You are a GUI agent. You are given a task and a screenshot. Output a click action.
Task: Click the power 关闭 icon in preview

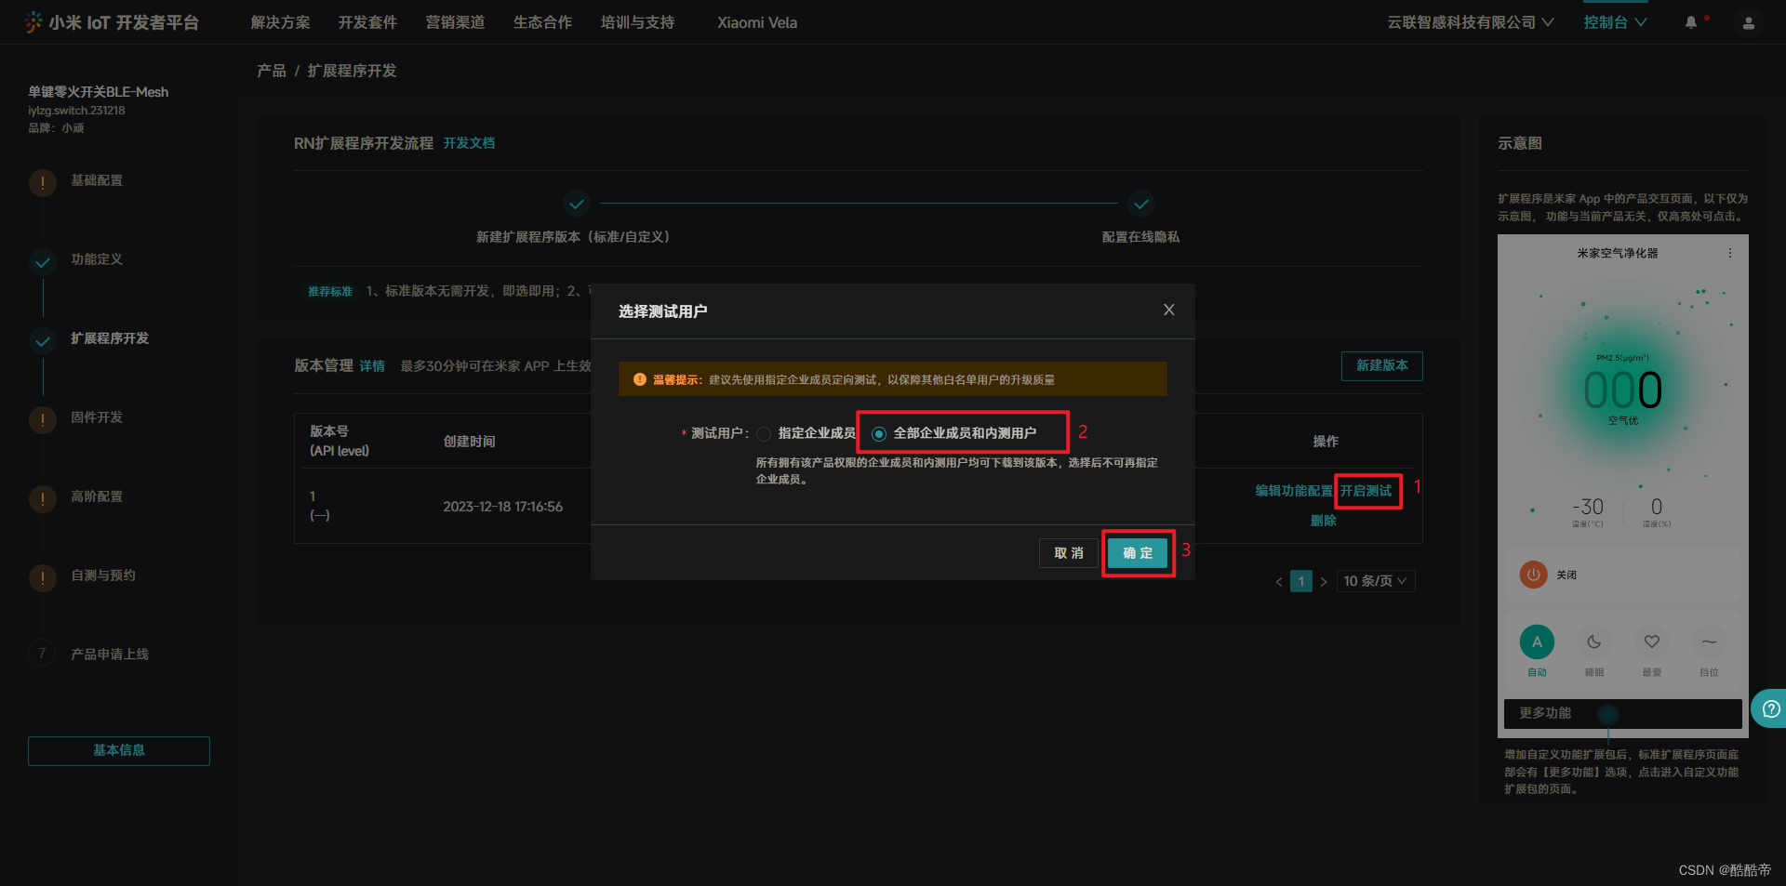(x=1533, y=575)
